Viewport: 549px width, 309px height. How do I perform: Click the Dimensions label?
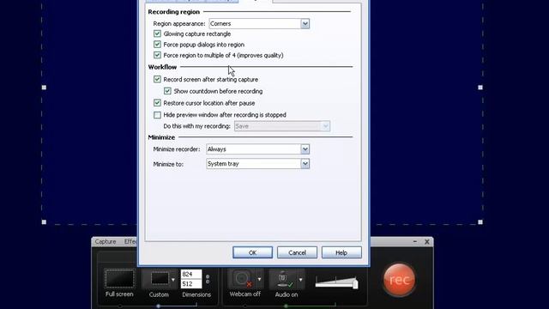(196, 294)
